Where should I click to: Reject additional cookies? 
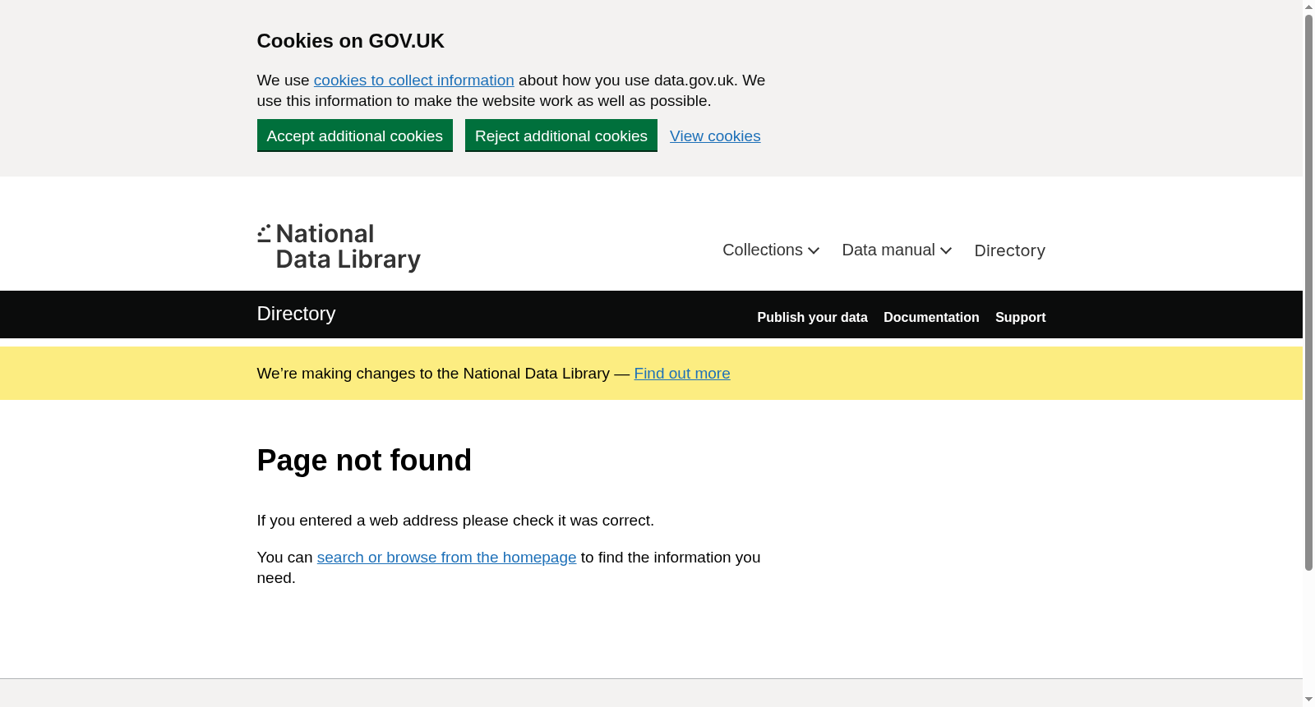(x=561, y=135)
